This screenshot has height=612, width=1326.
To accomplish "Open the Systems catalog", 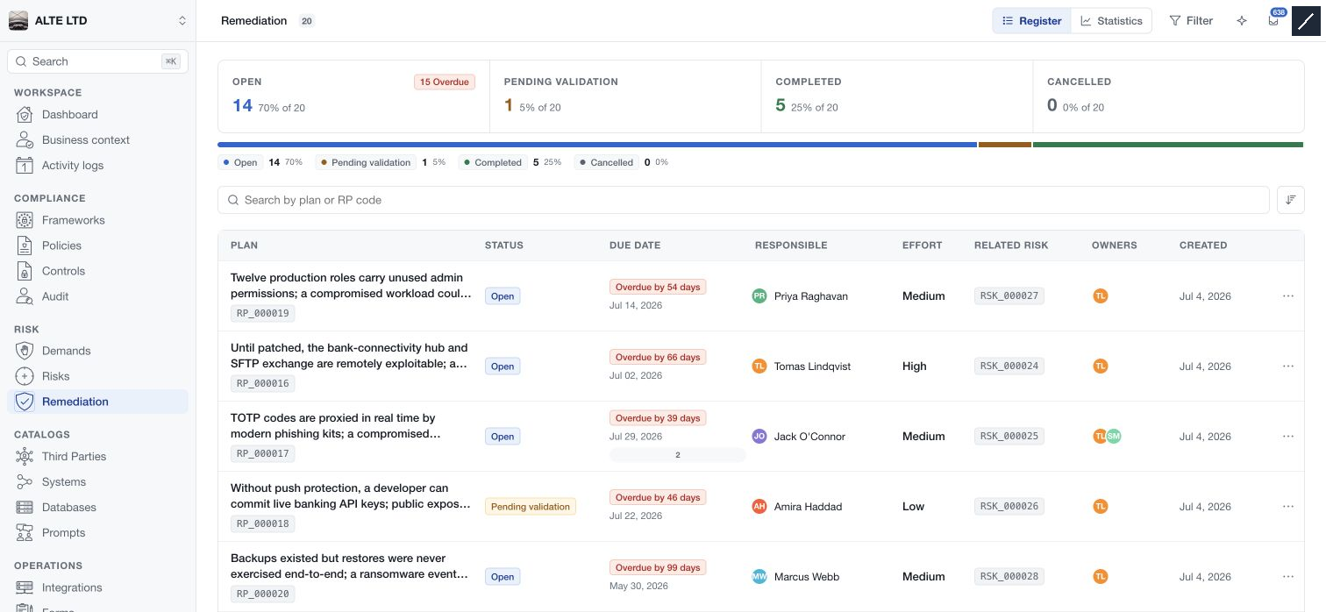I will click(97, 481).
